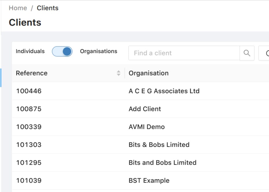Click reference 101303

(x=29, y=145)
